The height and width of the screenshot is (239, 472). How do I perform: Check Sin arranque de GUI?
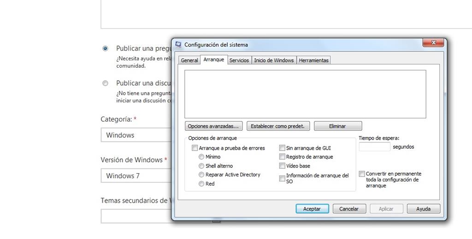click(x=282, y=148)
